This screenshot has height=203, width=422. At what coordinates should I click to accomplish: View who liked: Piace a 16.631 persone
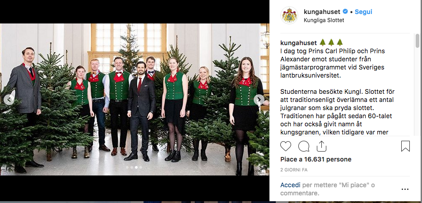(316, 159)
